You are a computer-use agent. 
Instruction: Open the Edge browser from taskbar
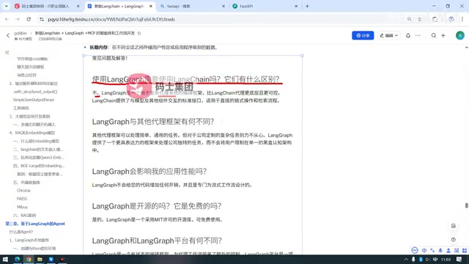[17, 259]
